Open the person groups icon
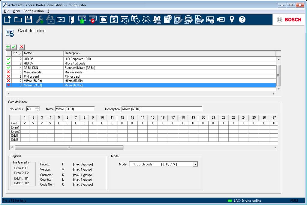Image resolution: width=307 pixels, height=205 pixels. point(146,19)
